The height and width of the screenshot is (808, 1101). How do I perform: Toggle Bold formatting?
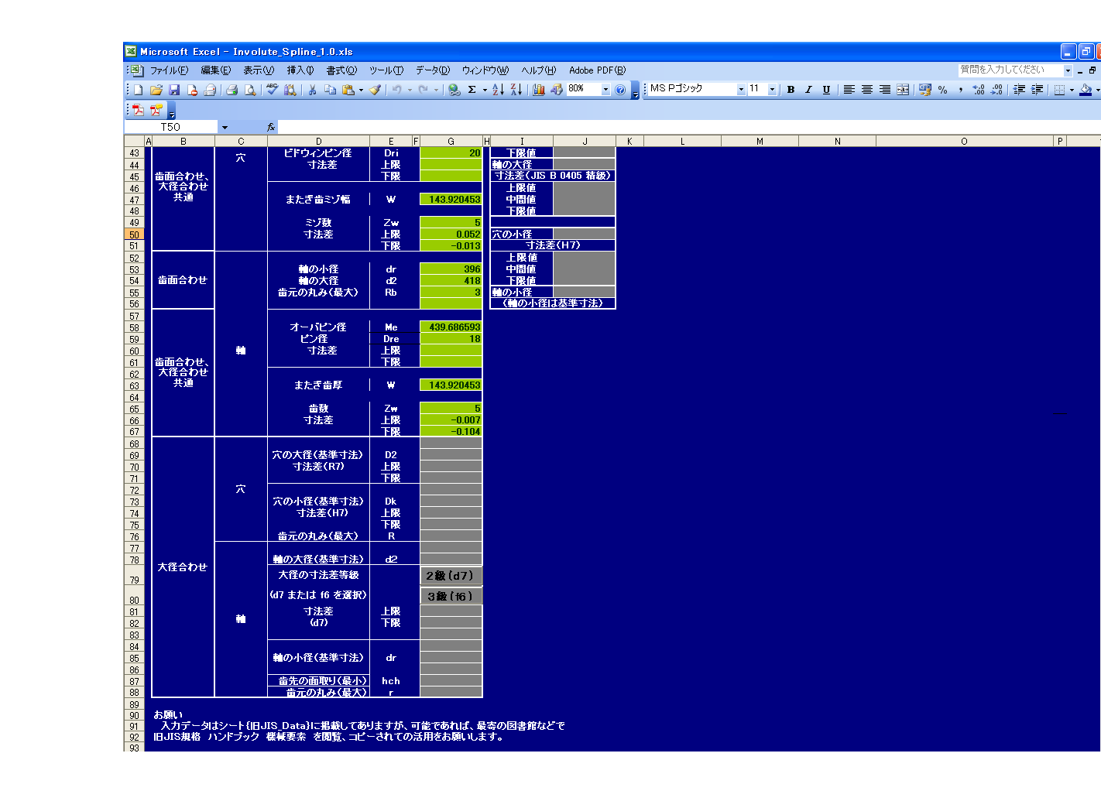pos(791,90)
